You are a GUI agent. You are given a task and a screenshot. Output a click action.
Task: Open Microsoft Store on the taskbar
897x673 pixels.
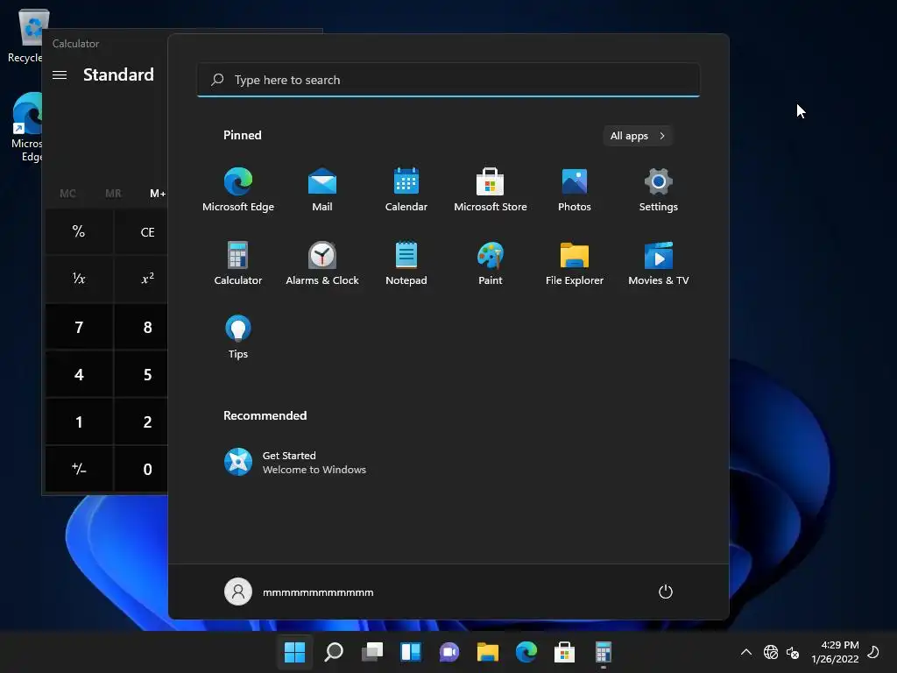565,652
